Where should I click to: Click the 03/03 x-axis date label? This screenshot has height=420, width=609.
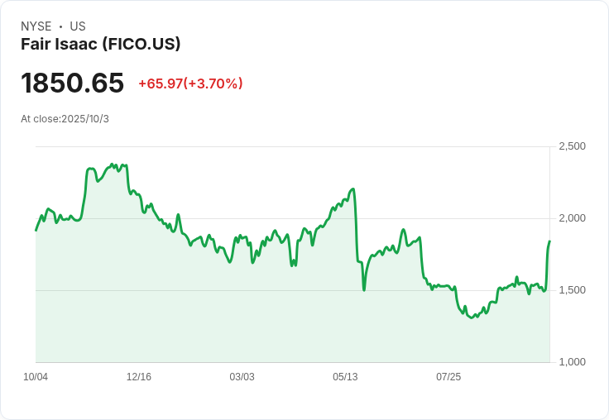(x=242, y=377)
